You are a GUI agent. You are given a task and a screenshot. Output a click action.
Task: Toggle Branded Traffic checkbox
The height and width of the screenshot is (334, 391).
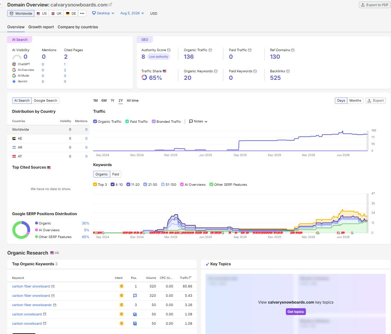(154, 121)
